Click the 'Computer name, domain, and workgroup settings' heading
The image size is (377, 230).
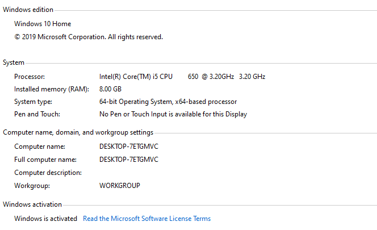(78, 132)
